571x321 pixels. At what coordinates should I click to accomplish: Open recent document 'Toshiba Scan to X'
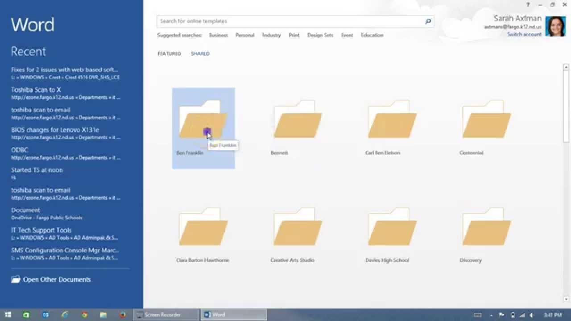(65, 93)
